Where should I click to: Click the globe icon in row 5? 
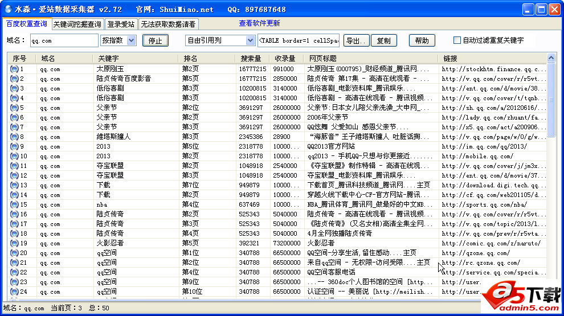click(14, 108)
